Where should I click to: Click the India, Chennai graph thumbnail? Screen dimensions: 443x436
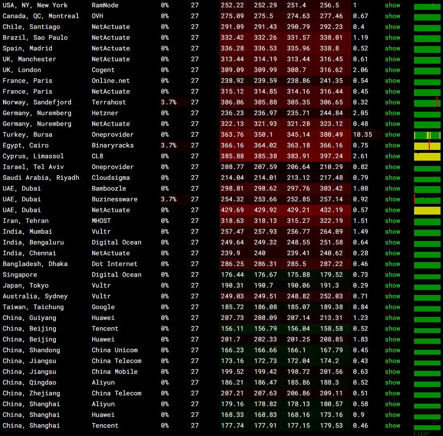(427, 254)
